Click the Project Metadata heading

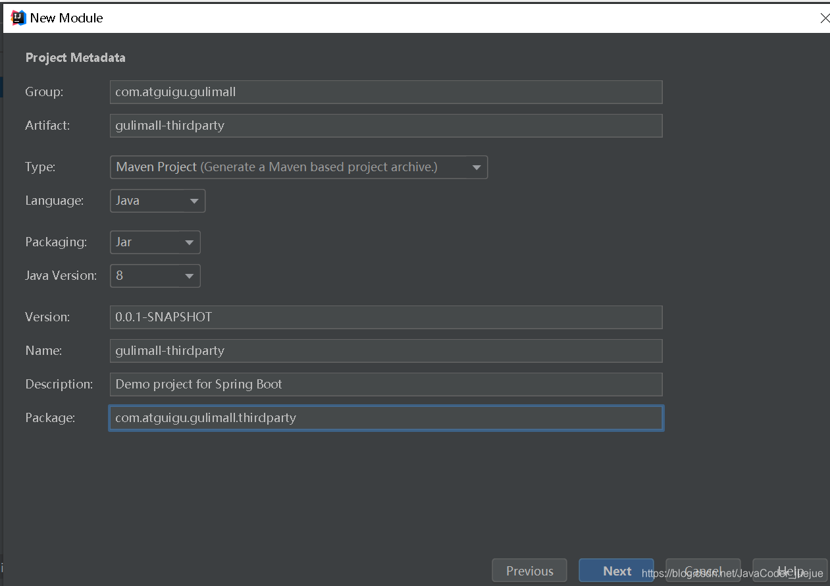[75, 58]
